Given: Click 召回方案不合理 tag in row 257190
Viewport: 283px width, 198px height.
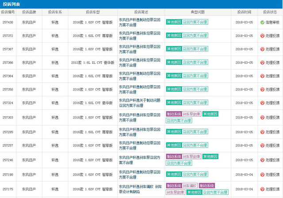Looking at the screenshot, I should click(195, 174).
